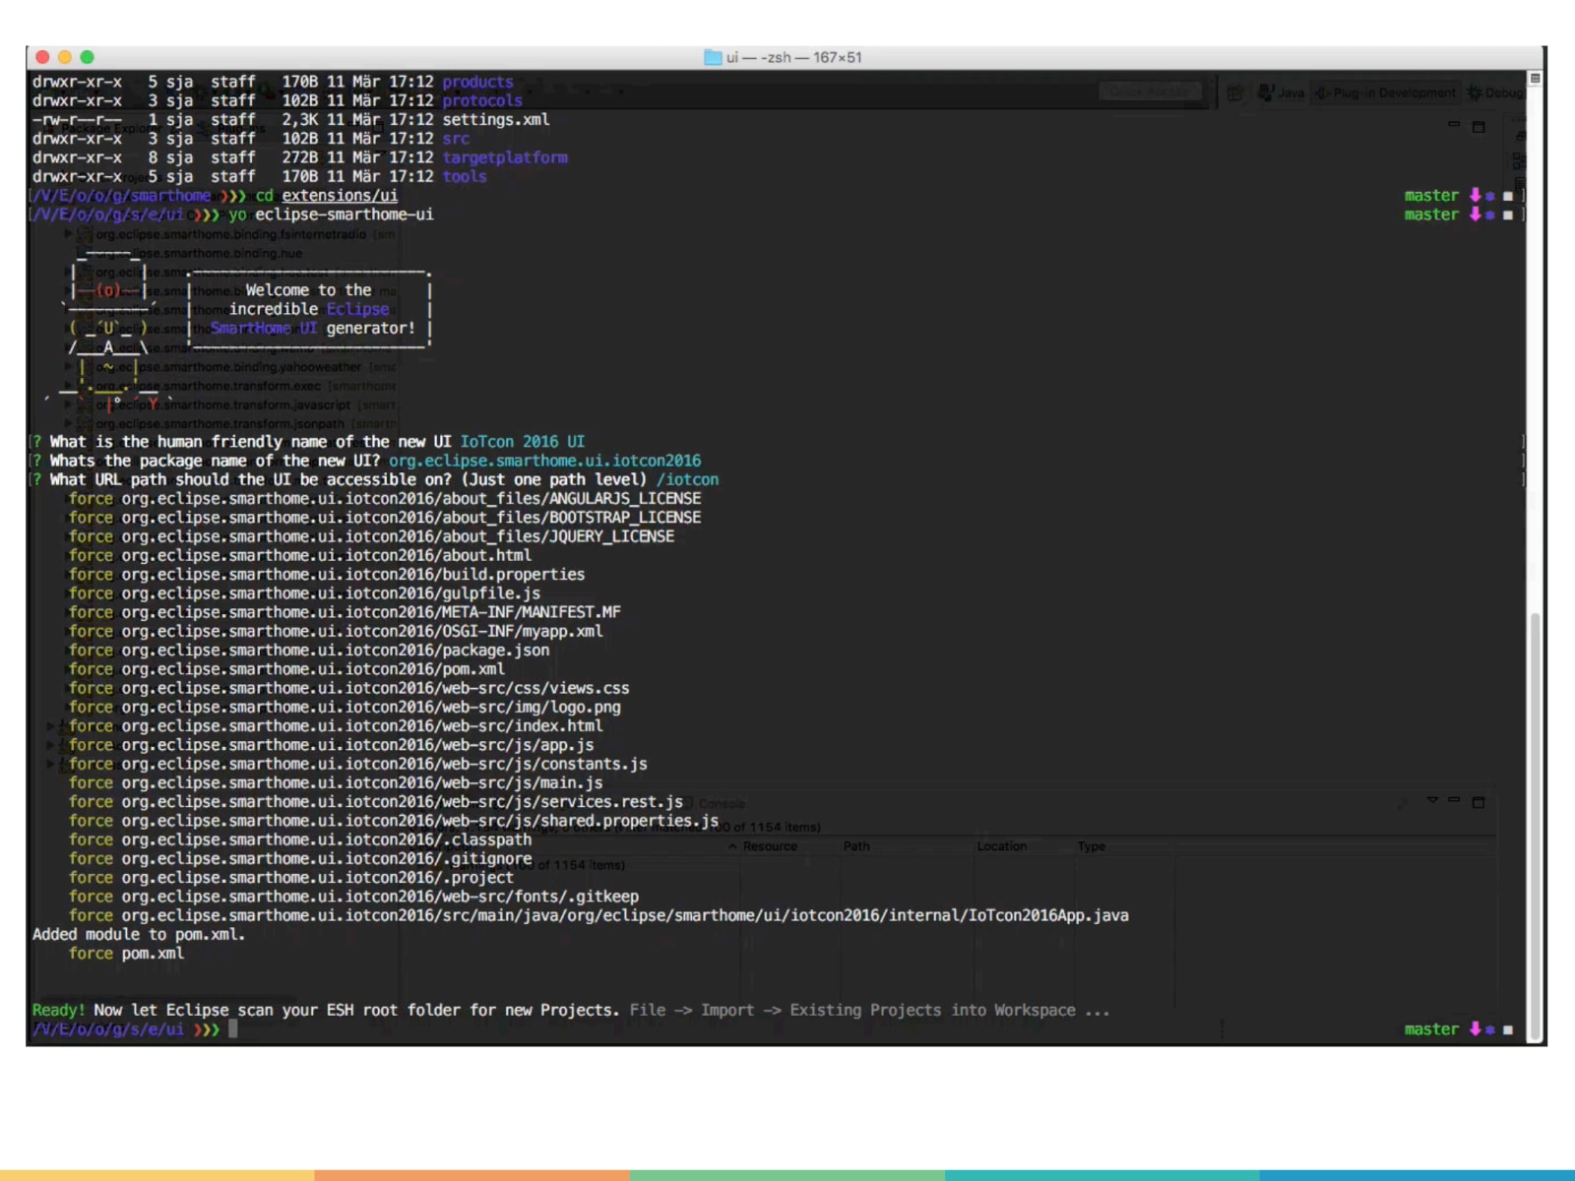1575x1181 pixels.
Task: Click the 'services.rest.js' output line
Action: [376, 801]
